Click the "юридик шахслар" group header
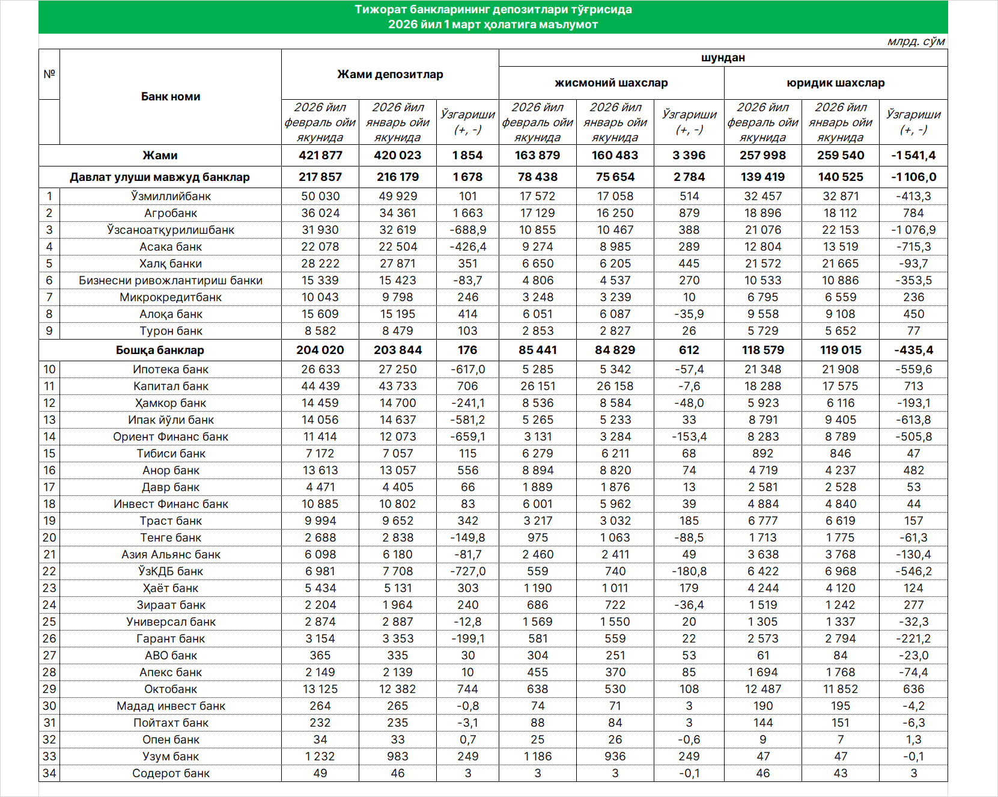 pos(835,83)
